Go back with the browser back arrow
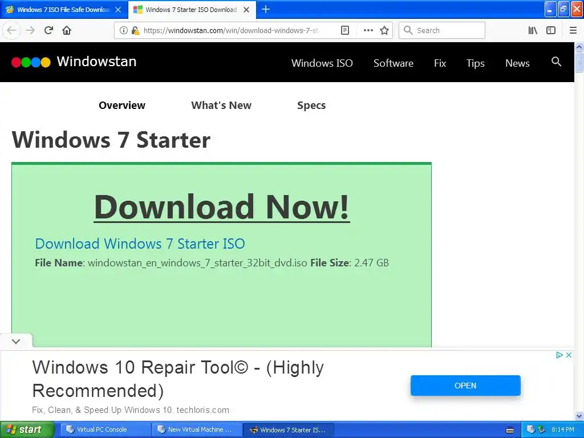 pos(11,30)
